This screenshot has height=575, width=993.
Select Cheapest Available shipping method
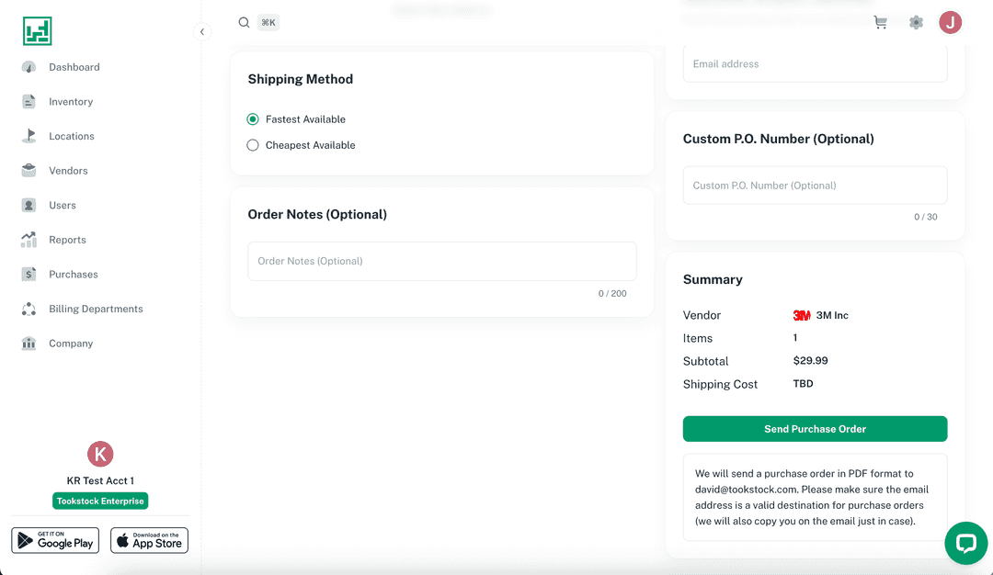(253, 145)
